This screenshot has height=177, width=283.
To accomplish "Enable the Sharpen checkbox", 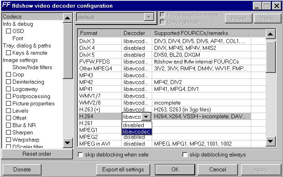I will [x=8, y=132].
